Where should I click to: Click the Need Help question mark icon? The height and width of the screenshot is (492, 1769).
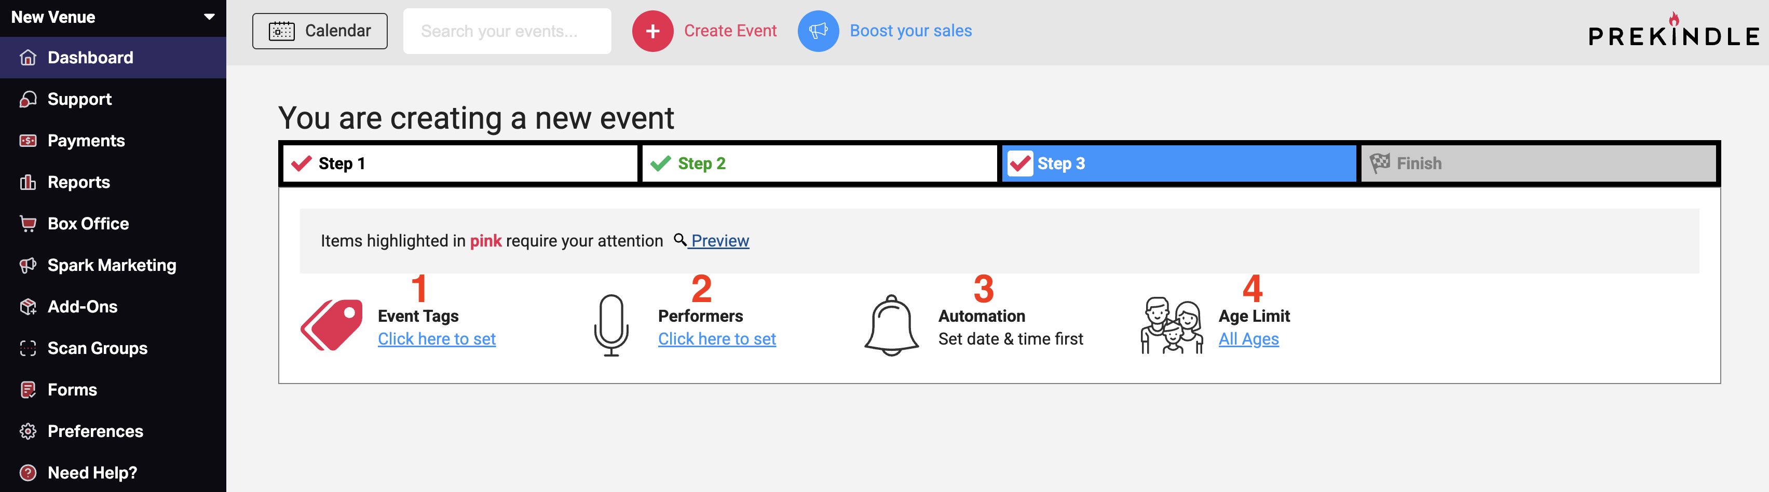coord(28,473)
